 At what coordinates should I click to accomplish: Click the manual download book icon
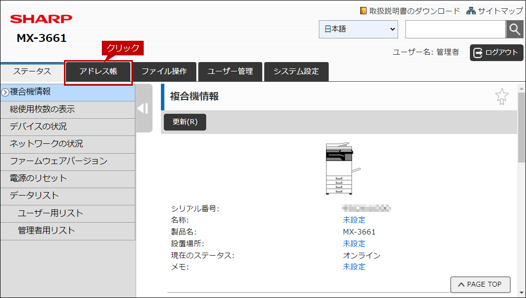(x=363, y=11)
